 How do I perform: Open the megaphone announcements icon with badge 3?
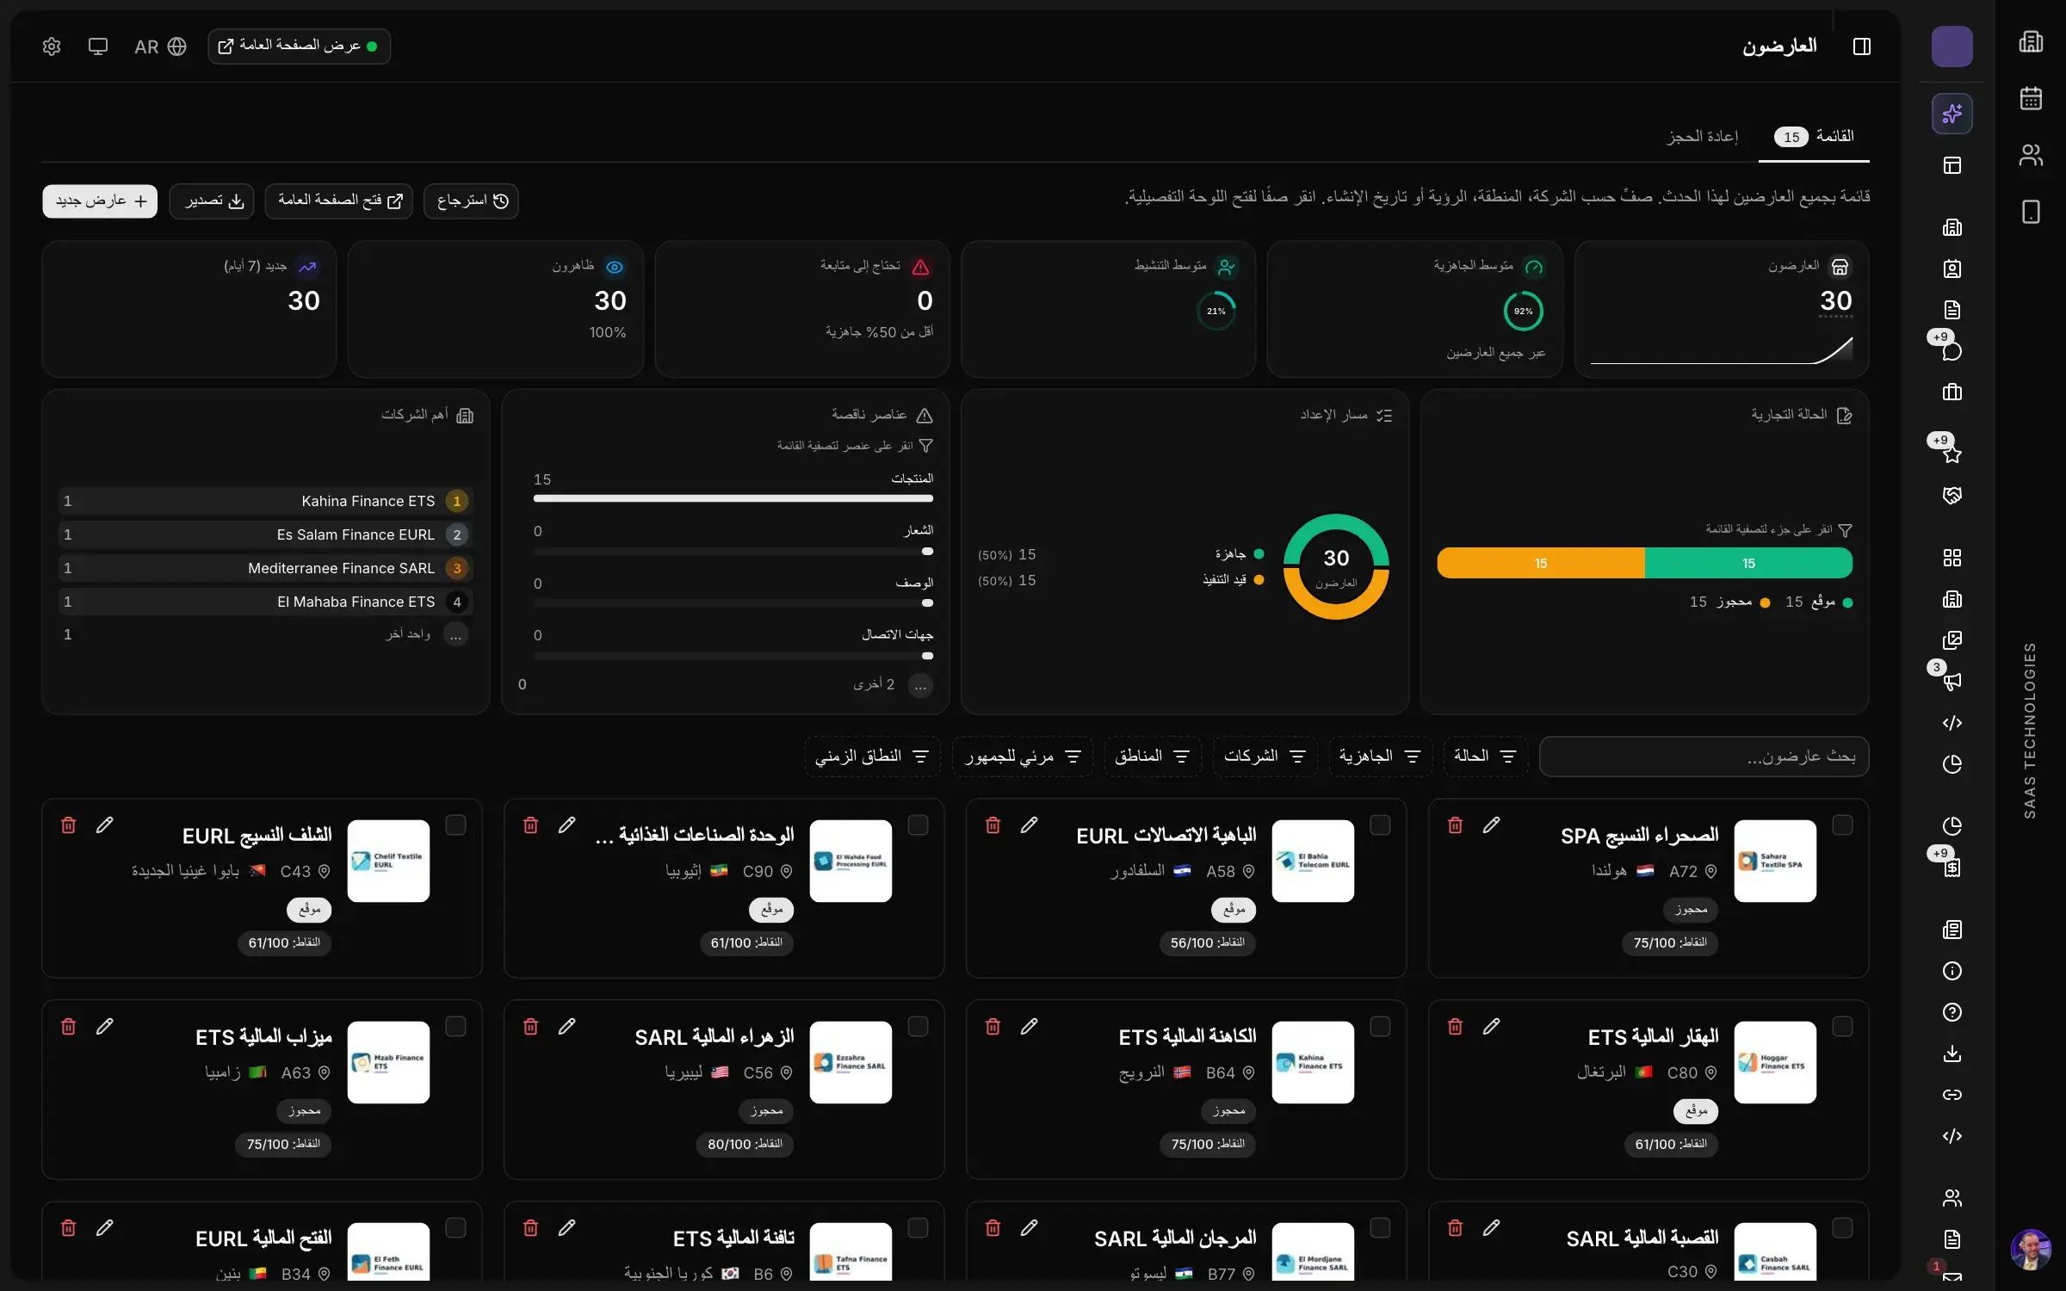tap(1952, 682)
